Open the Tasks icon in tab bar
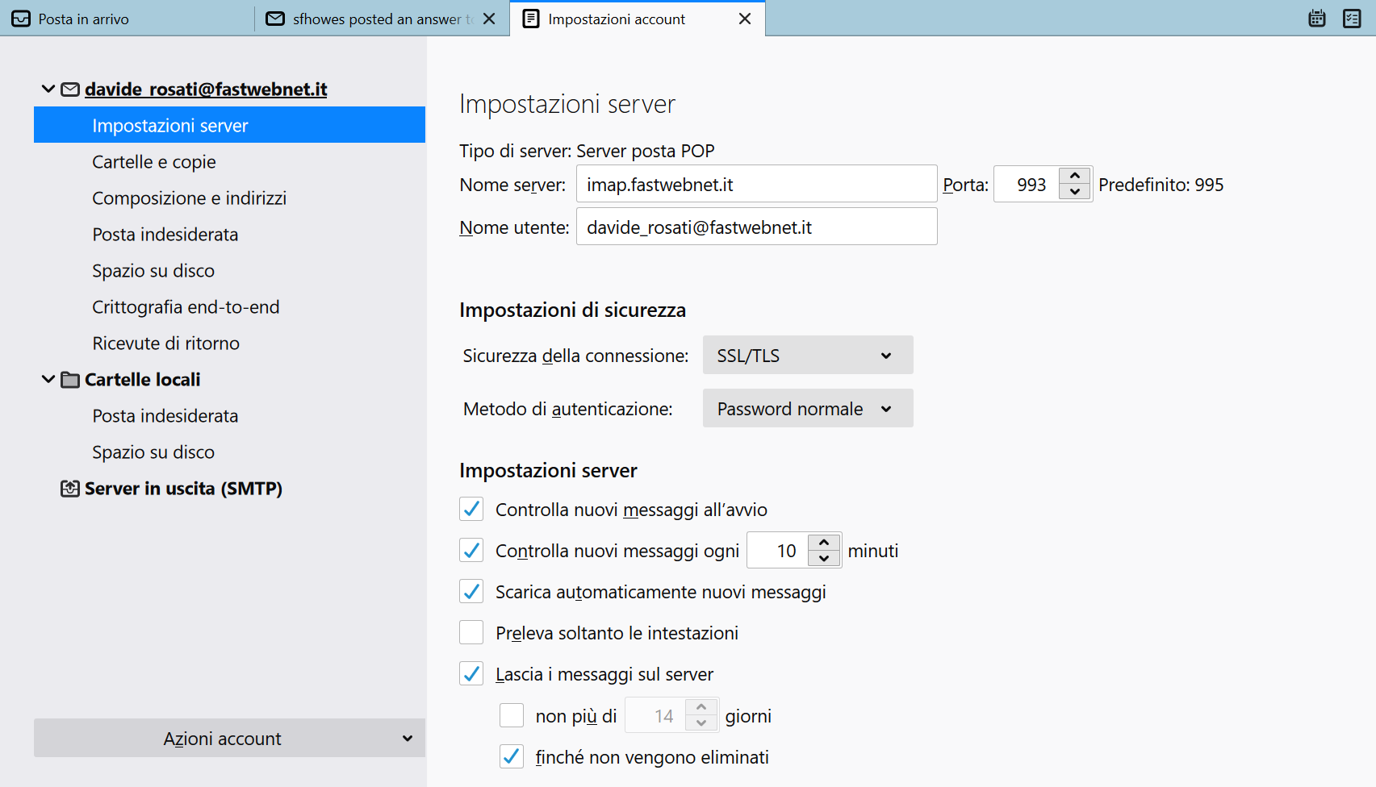Image resolution: width=1376 pixels, height=787 pixels. tap(1352, 19)
